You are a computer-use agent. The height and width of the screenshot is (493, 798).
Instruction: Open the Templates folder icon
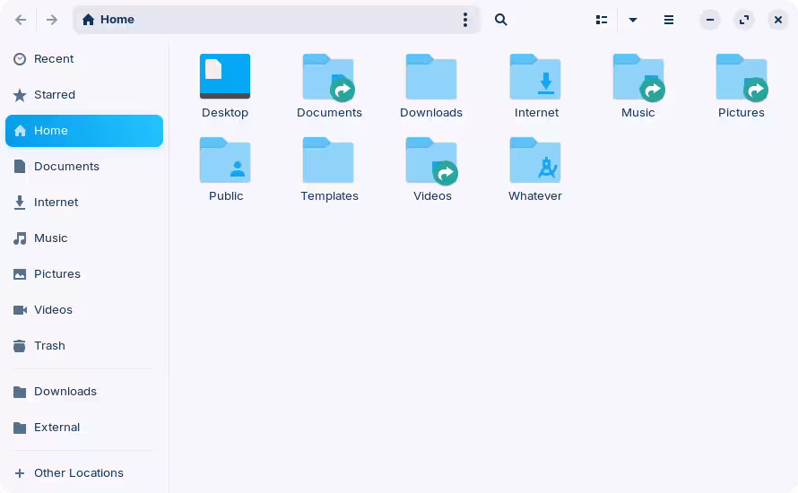(x=328, y=161)
